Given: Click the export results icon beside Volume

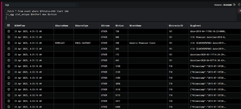Looking at the screenshot, I should point(234,5).
